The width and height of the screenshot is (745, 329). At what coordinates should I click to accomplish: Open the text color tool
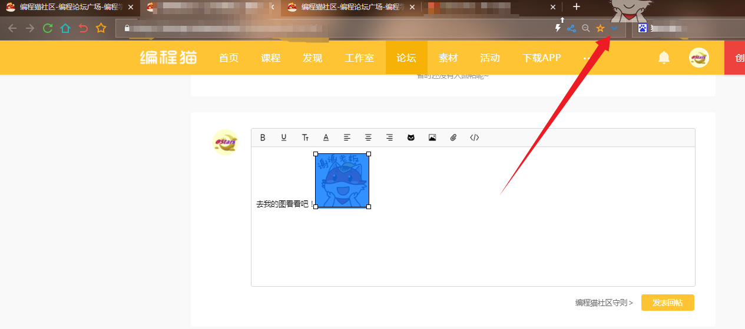click(x=326, y=137)
